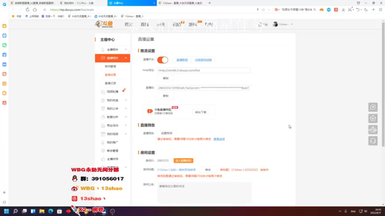Click the 切换推流线路 link

click(x=203, y=60)
